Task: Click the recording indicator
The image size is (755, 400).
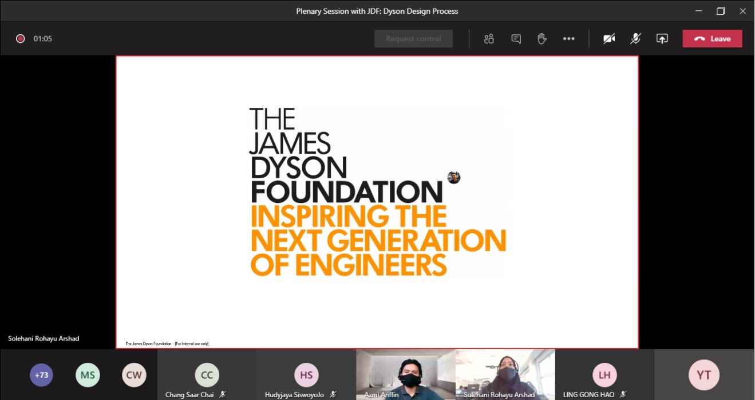Action: point(20,38)
